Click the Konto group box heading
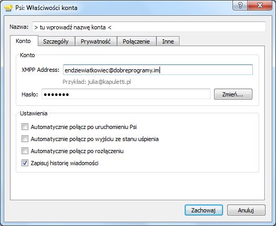Screen dimensions: 276x226 (x=27, y=55)
